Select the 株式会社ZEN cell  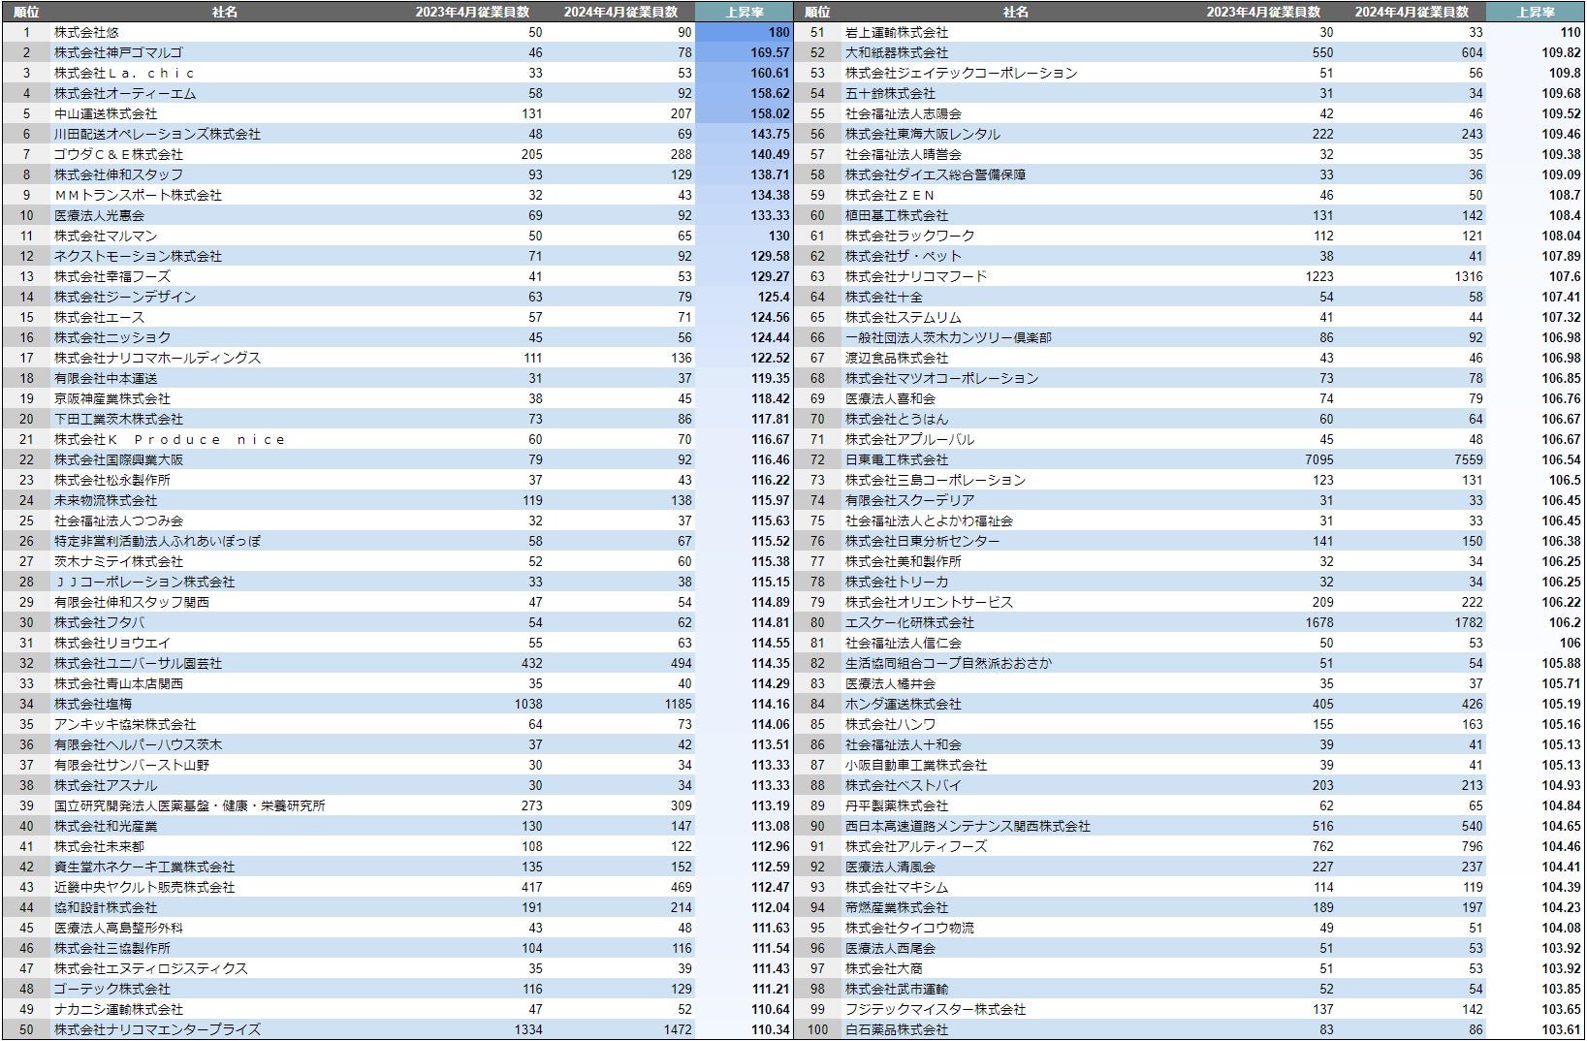pos(890,195)
